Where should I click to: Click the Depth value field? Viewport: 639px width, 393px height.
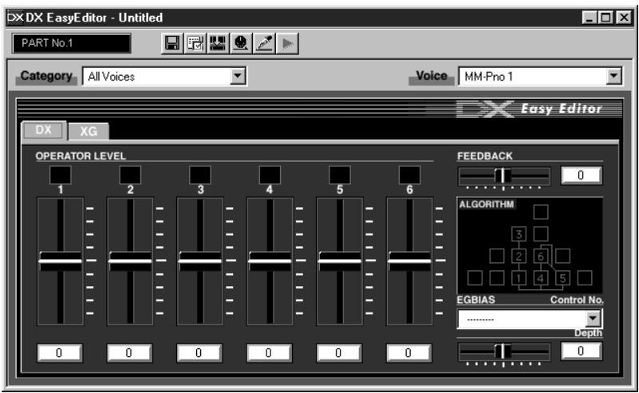(581, 351)
